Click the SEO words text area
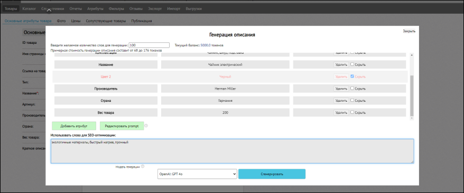464x193 pixels. coord(233,151)
